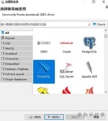The image size is (108, 121).
Task: Select the Hadoop / BigData category
Action: pos(16,69)
